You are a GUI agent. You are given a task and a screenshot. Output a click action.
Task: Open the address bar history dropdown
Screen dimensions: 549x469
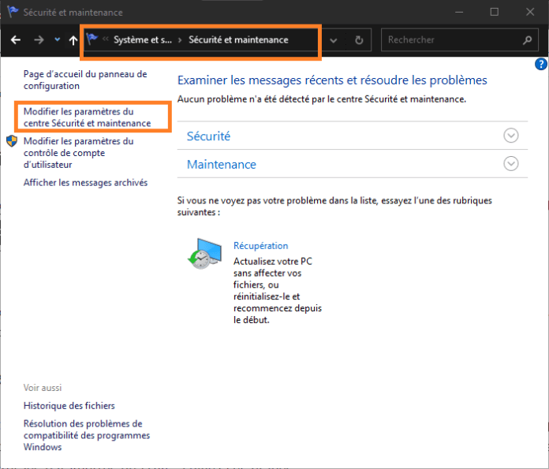point(334,40)
